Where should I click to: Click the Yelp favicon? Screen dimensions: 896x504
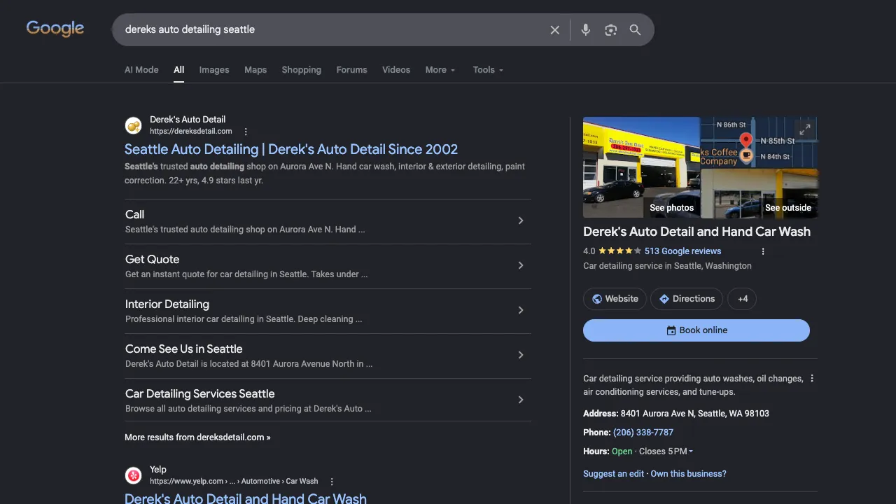click(133, 475)
